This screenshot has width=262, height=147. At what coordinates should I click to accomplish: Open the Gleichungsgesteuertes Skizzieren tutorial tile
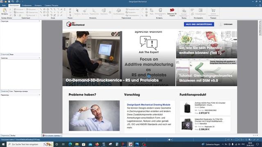(206, 72)
